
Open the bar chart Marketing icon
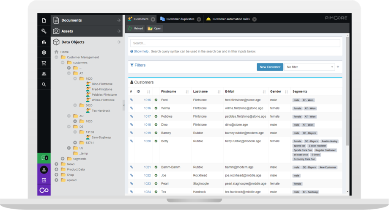click(x=44, y=42)
